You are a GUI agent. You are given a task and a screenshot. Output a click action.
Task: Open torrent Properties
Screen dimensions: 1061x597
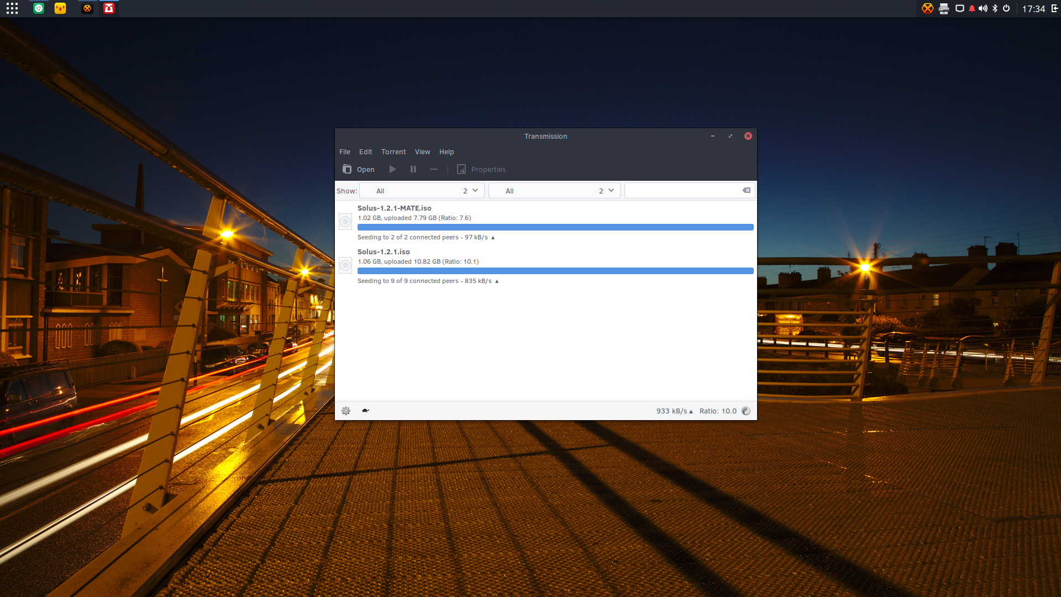tap(481, 169)
